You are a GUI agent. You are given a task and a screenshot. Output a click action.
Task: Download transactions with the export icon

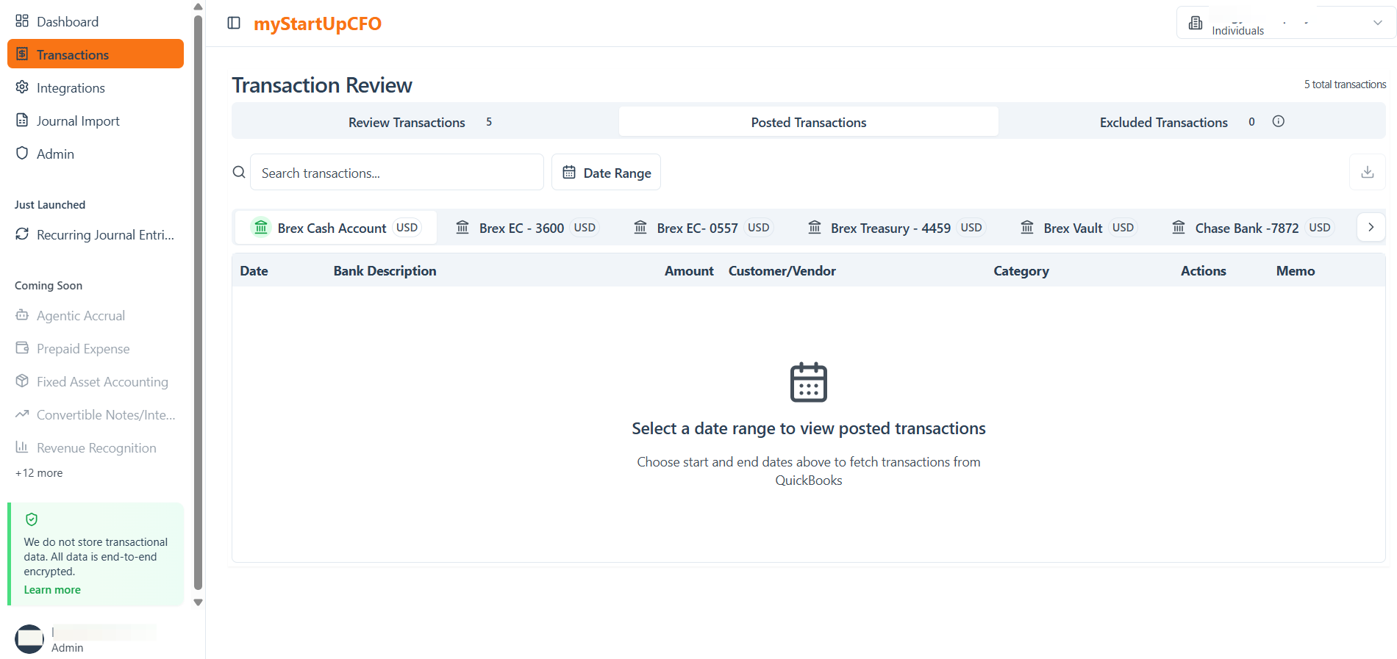1368,172
